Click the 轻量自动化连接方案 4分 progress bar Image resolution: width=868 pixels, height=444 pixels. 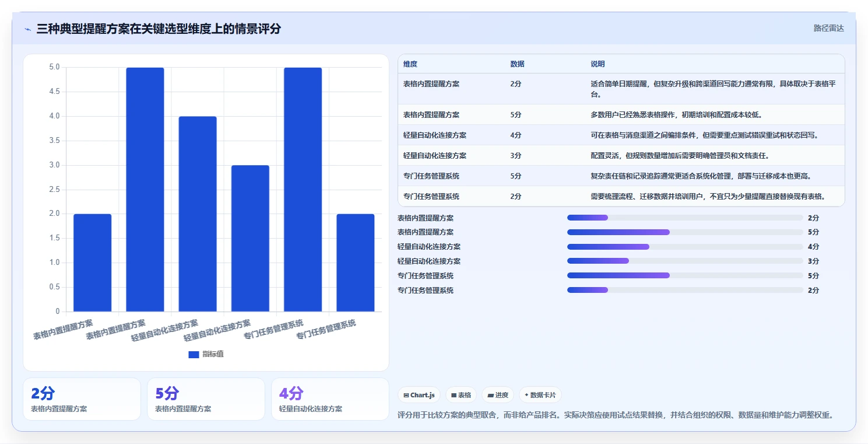click(685, 247)
